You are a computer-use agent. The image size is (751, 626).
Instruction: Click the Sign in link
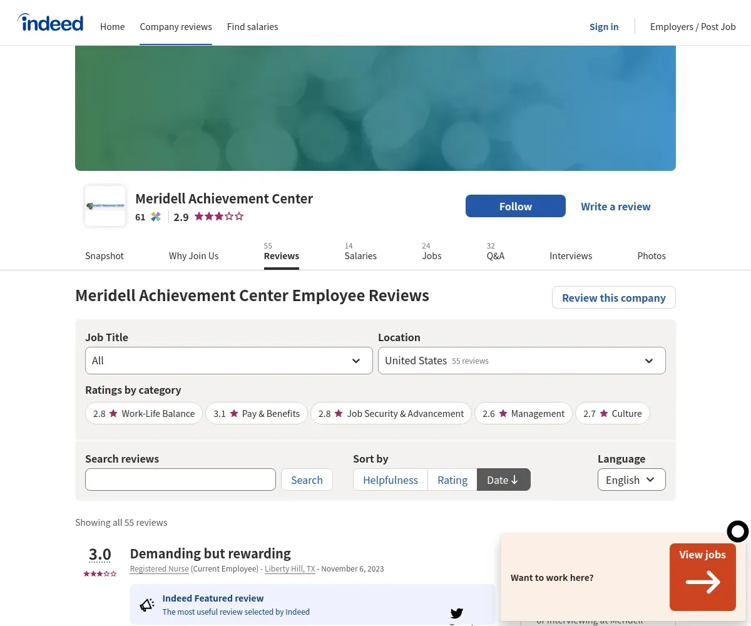click(604, 26)
